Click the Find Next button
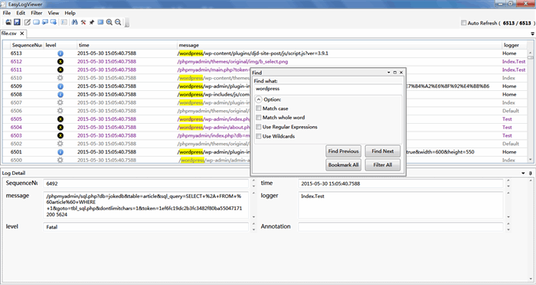The height and width of the screenshot is (285, 536). point(383,151)
